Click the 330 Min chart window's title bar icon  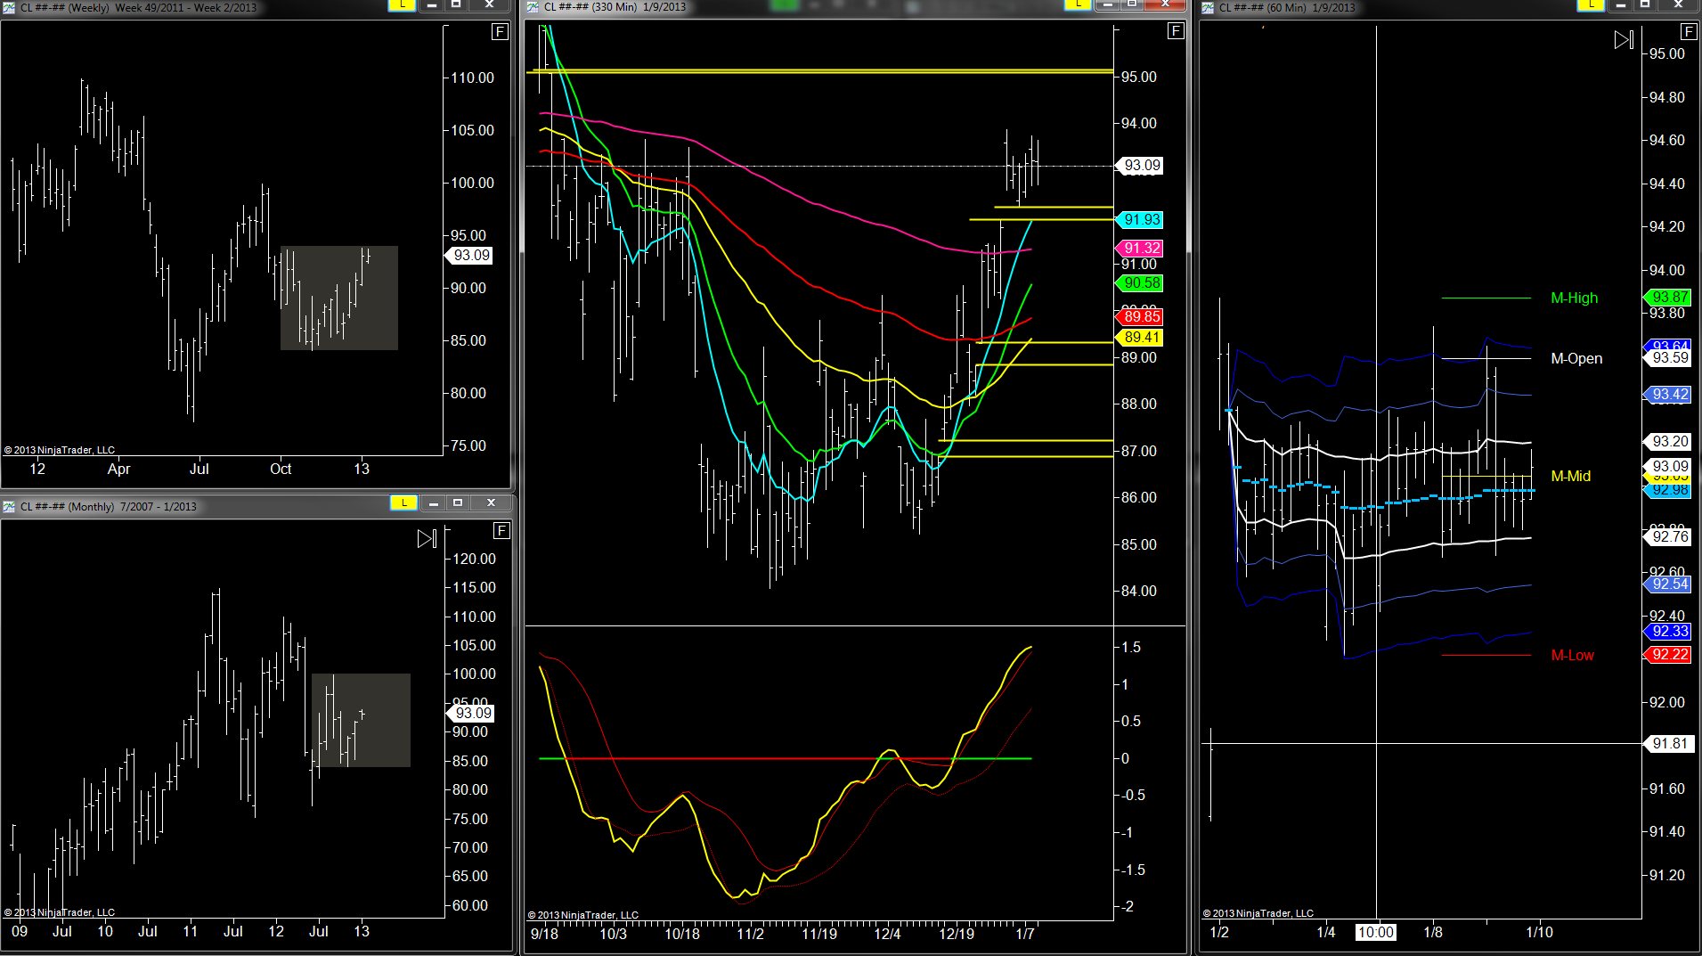tap(533, 7)
